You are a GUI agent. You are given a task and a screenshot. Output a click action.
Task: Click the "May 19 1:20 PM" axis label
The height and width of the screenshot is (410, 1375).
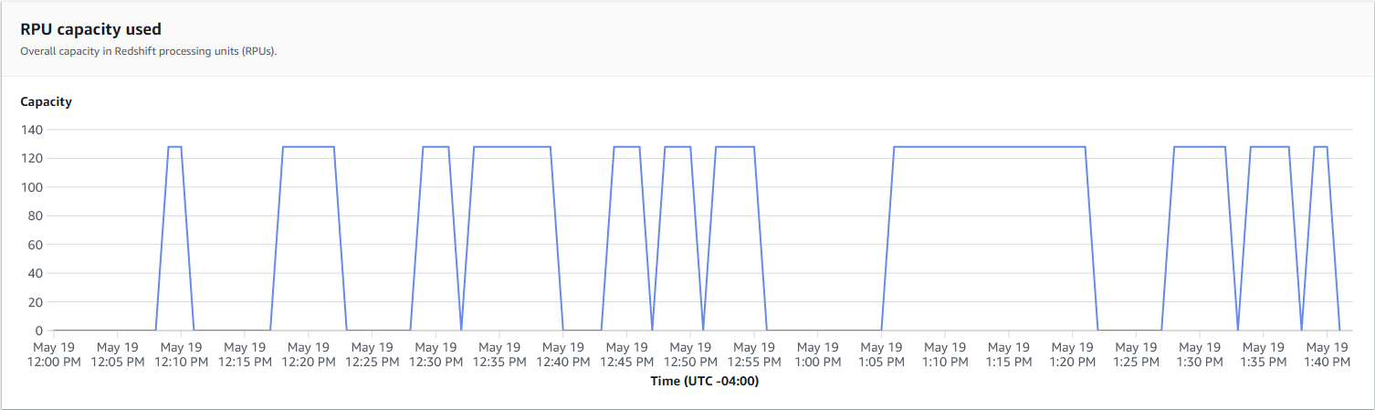click(1072, 354)
